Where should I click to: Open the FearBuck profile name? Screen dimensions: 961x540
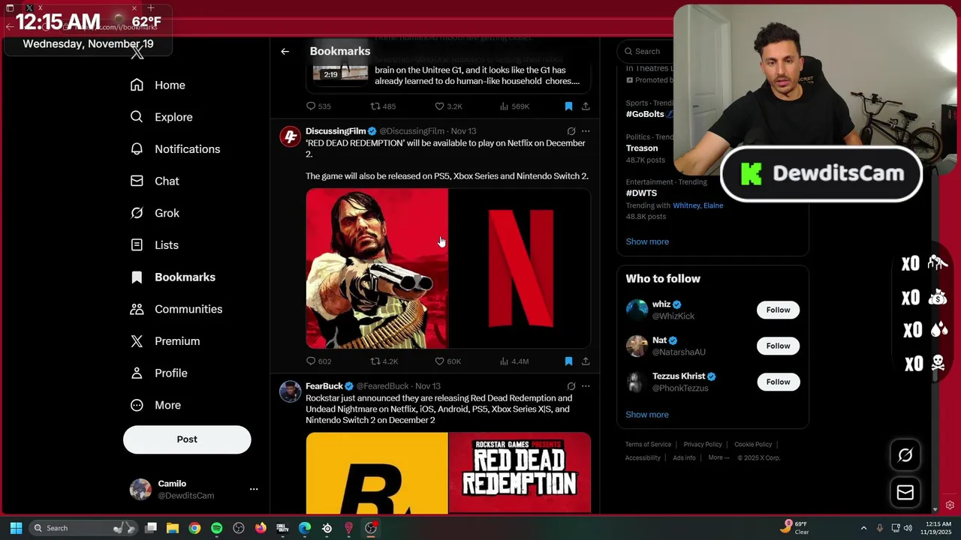pos(324,386)
